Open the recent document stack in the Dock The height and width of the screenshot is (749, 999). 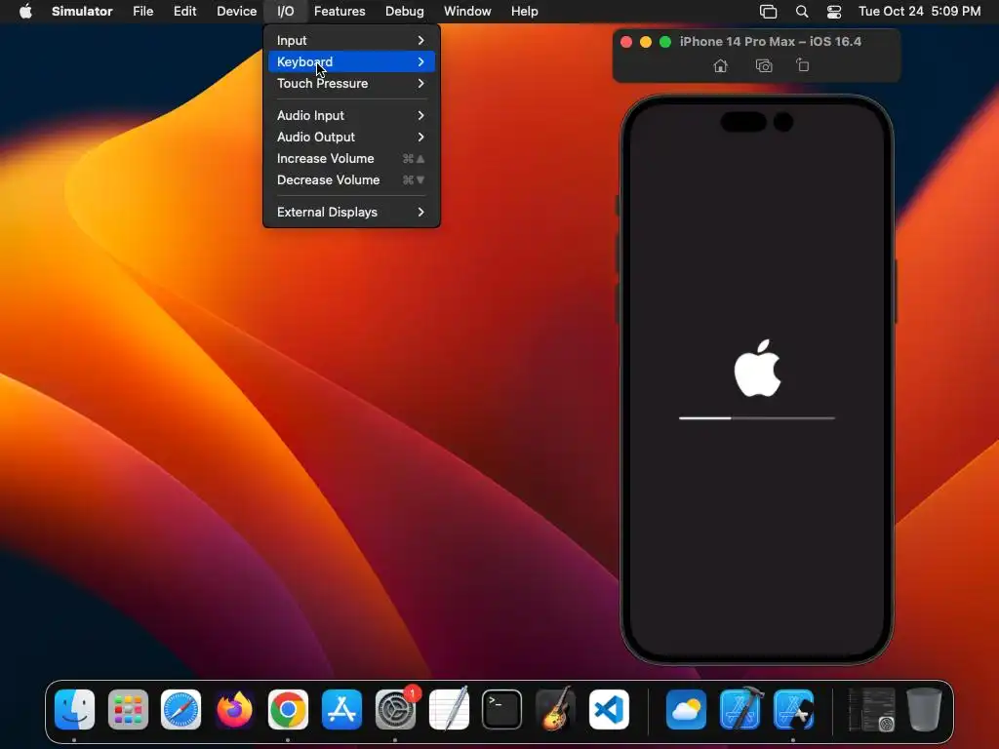871,709
